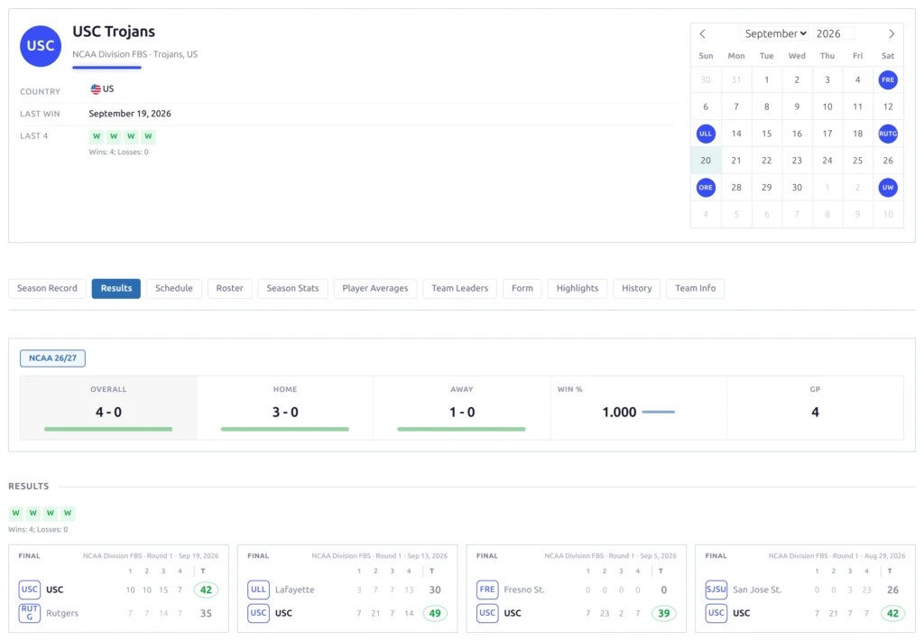This screenshot has height=641, width=924.
Task: Open the month dropdown showing September
Action: 775,33
